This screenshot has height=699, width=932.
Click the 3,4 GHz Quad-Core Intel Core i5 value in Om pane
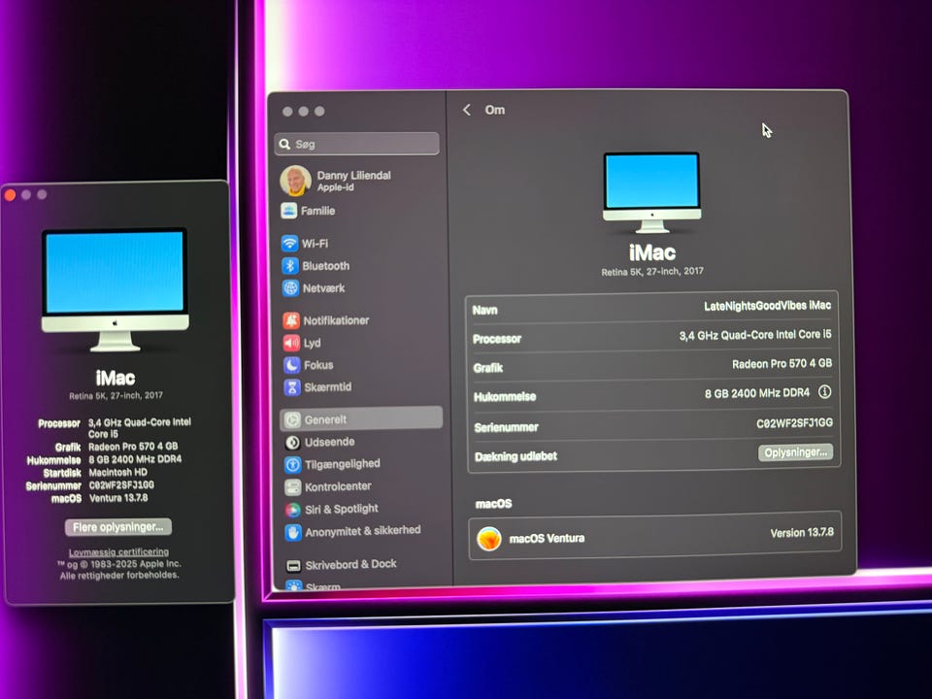pyautogui.click(x=755, y=335)
